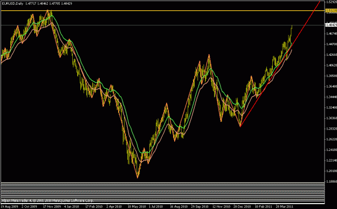Click the 1.4266 price axis label
The height and width of the screenshot is (209, 337).
tap(332, 55)
